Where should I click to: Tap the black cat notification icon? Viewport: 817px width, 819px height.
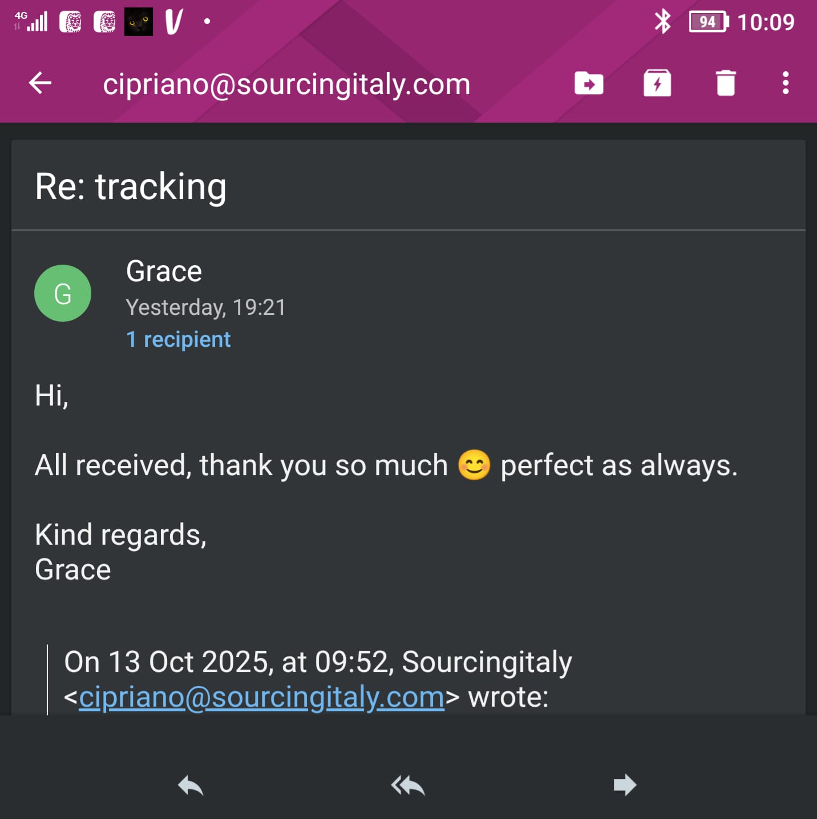(x=139, y=22)
